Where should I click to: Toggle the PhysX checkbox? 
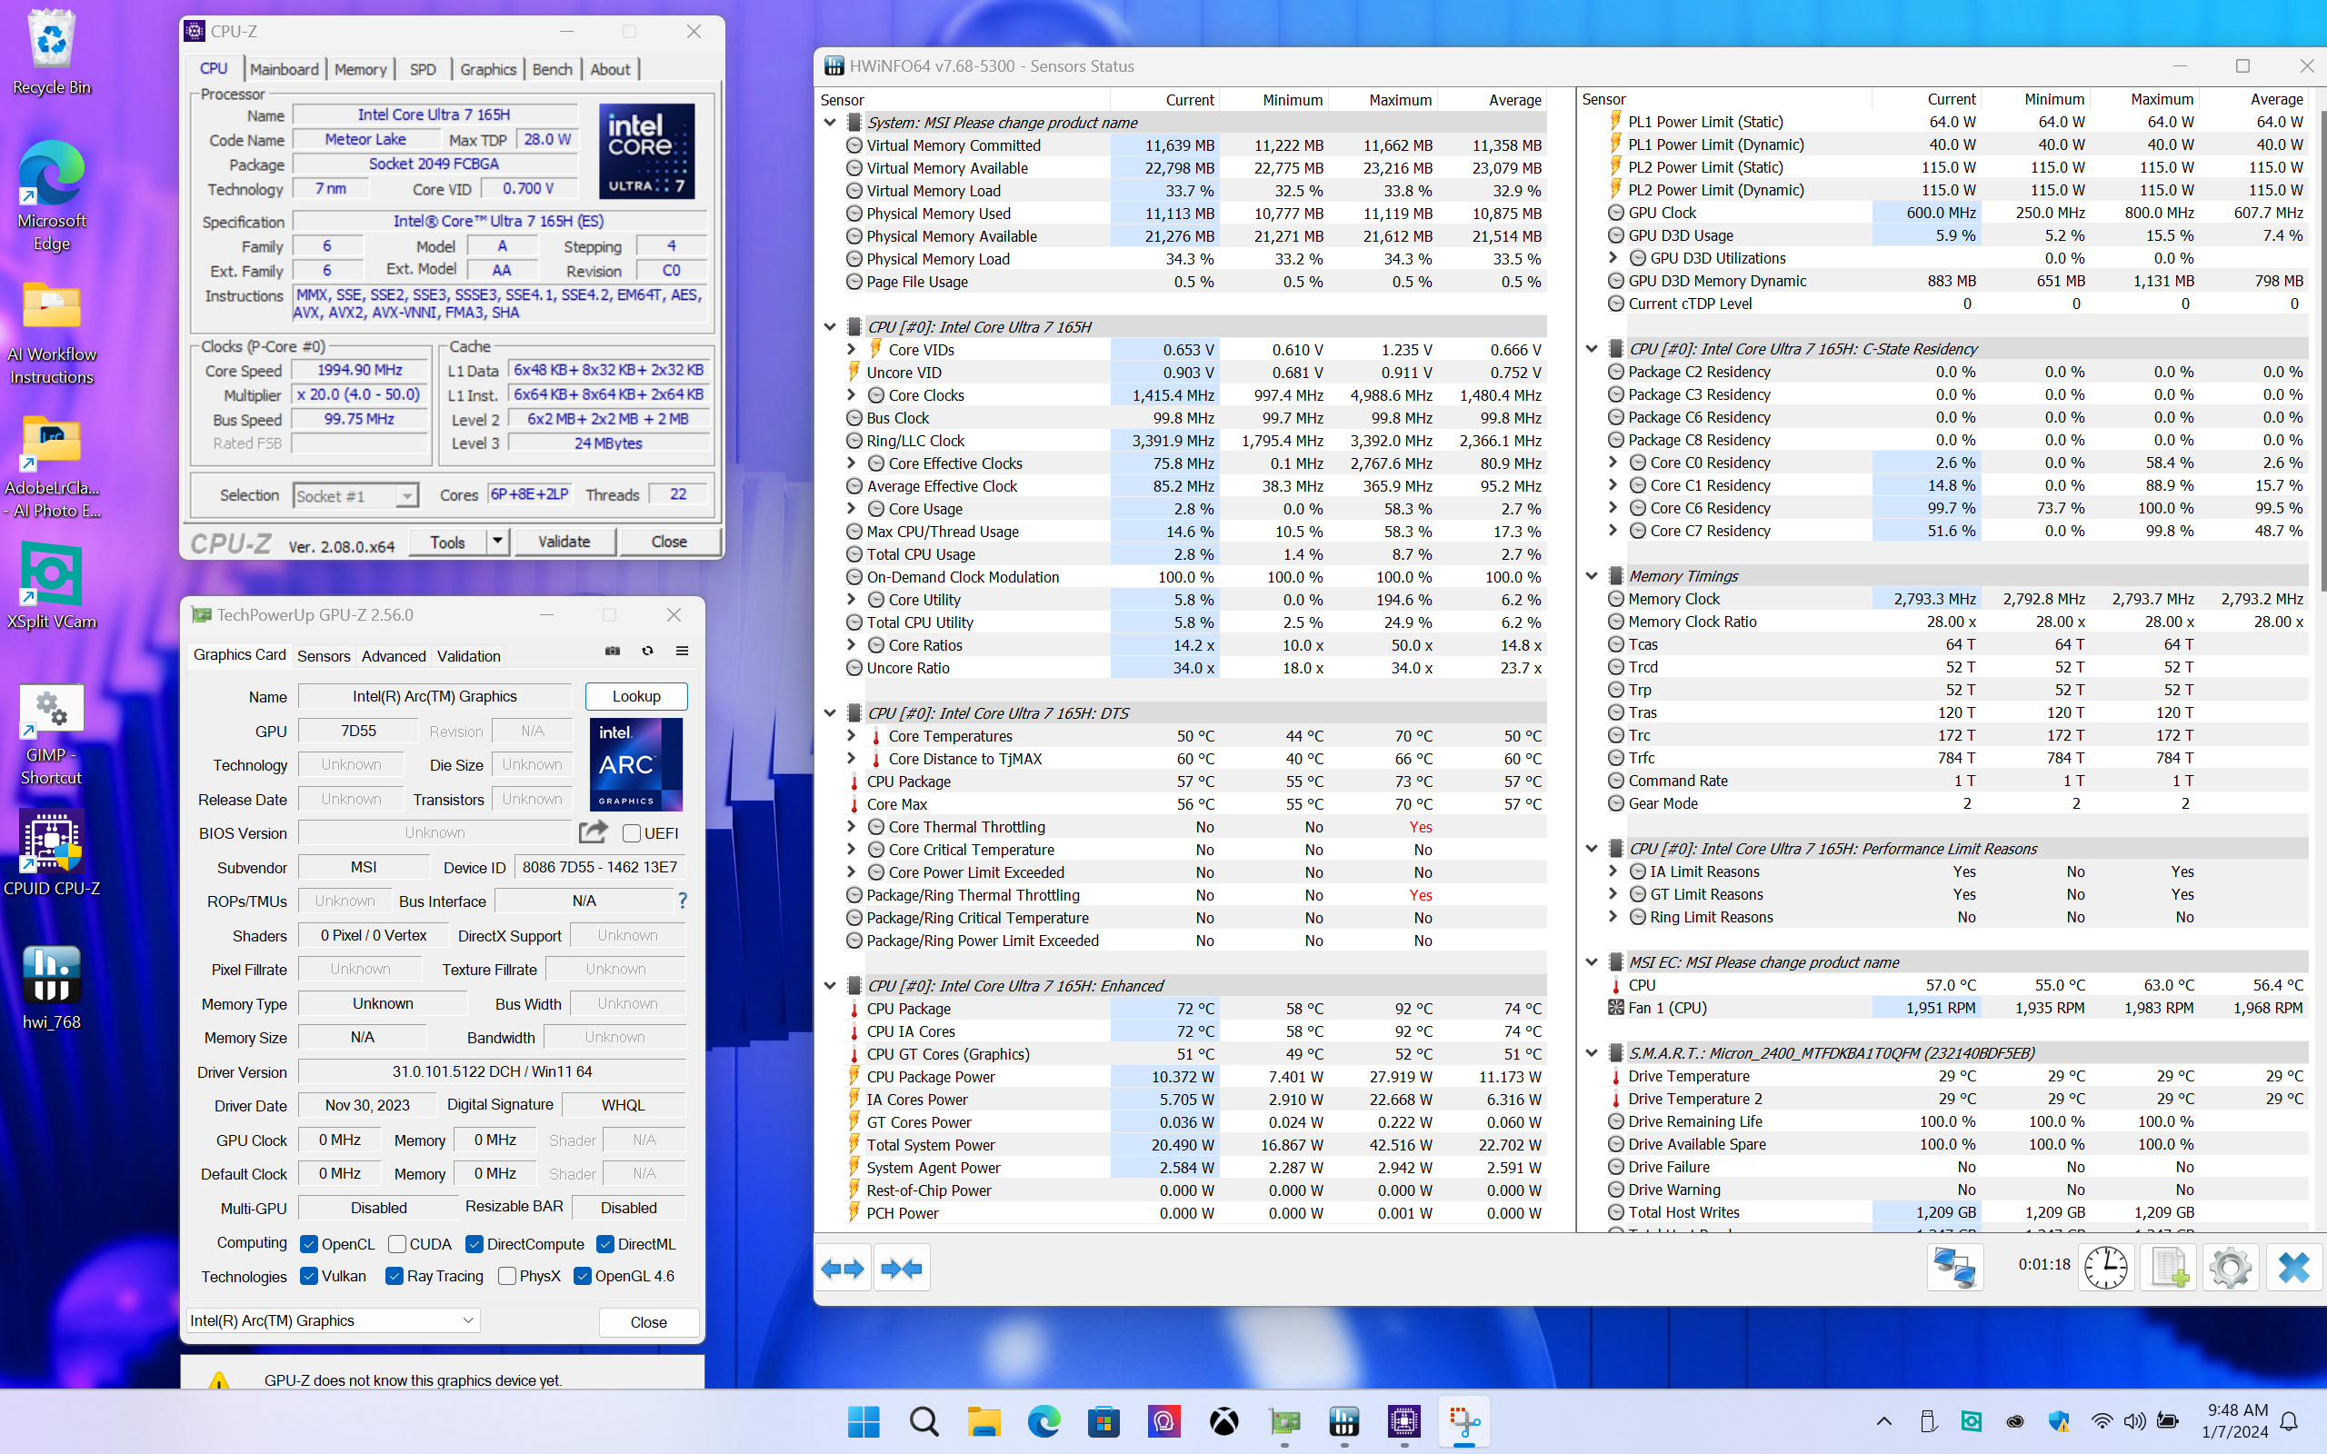(x=506, y=1276)
